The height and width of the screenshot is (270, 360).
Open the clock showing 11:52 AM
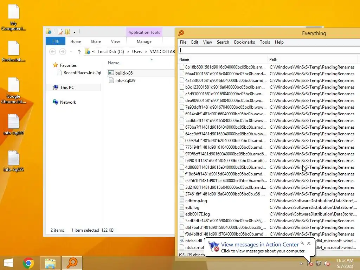345,263
